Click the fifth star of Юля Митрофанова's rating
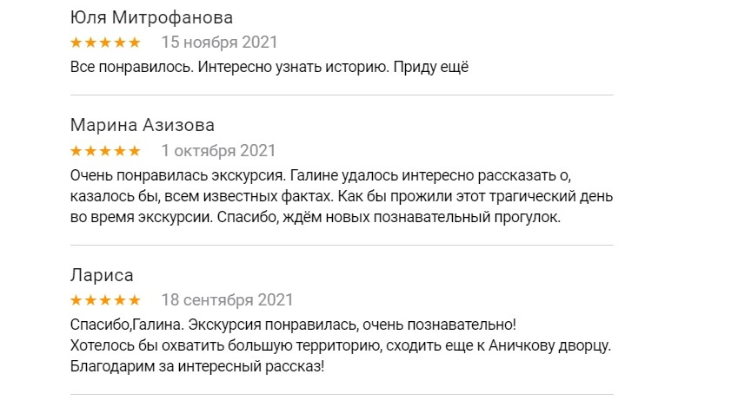This screenshot has height=407, width=738. point(134,43)
